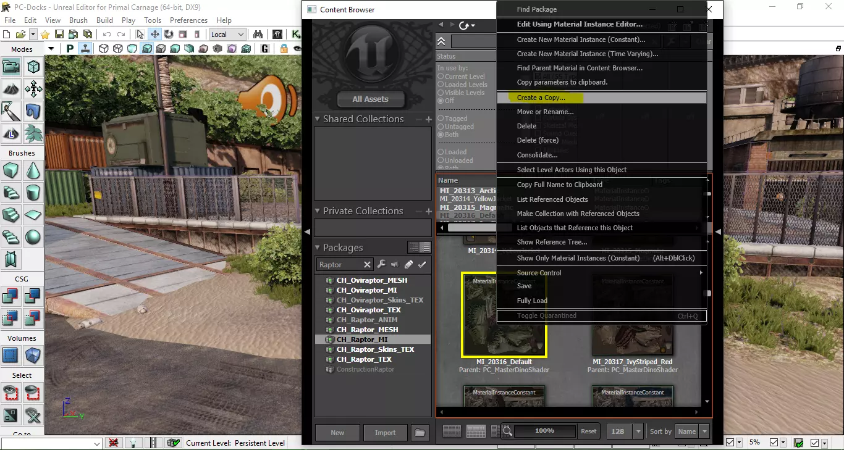Choose Create a Copy from context menu

pos(601,98)
